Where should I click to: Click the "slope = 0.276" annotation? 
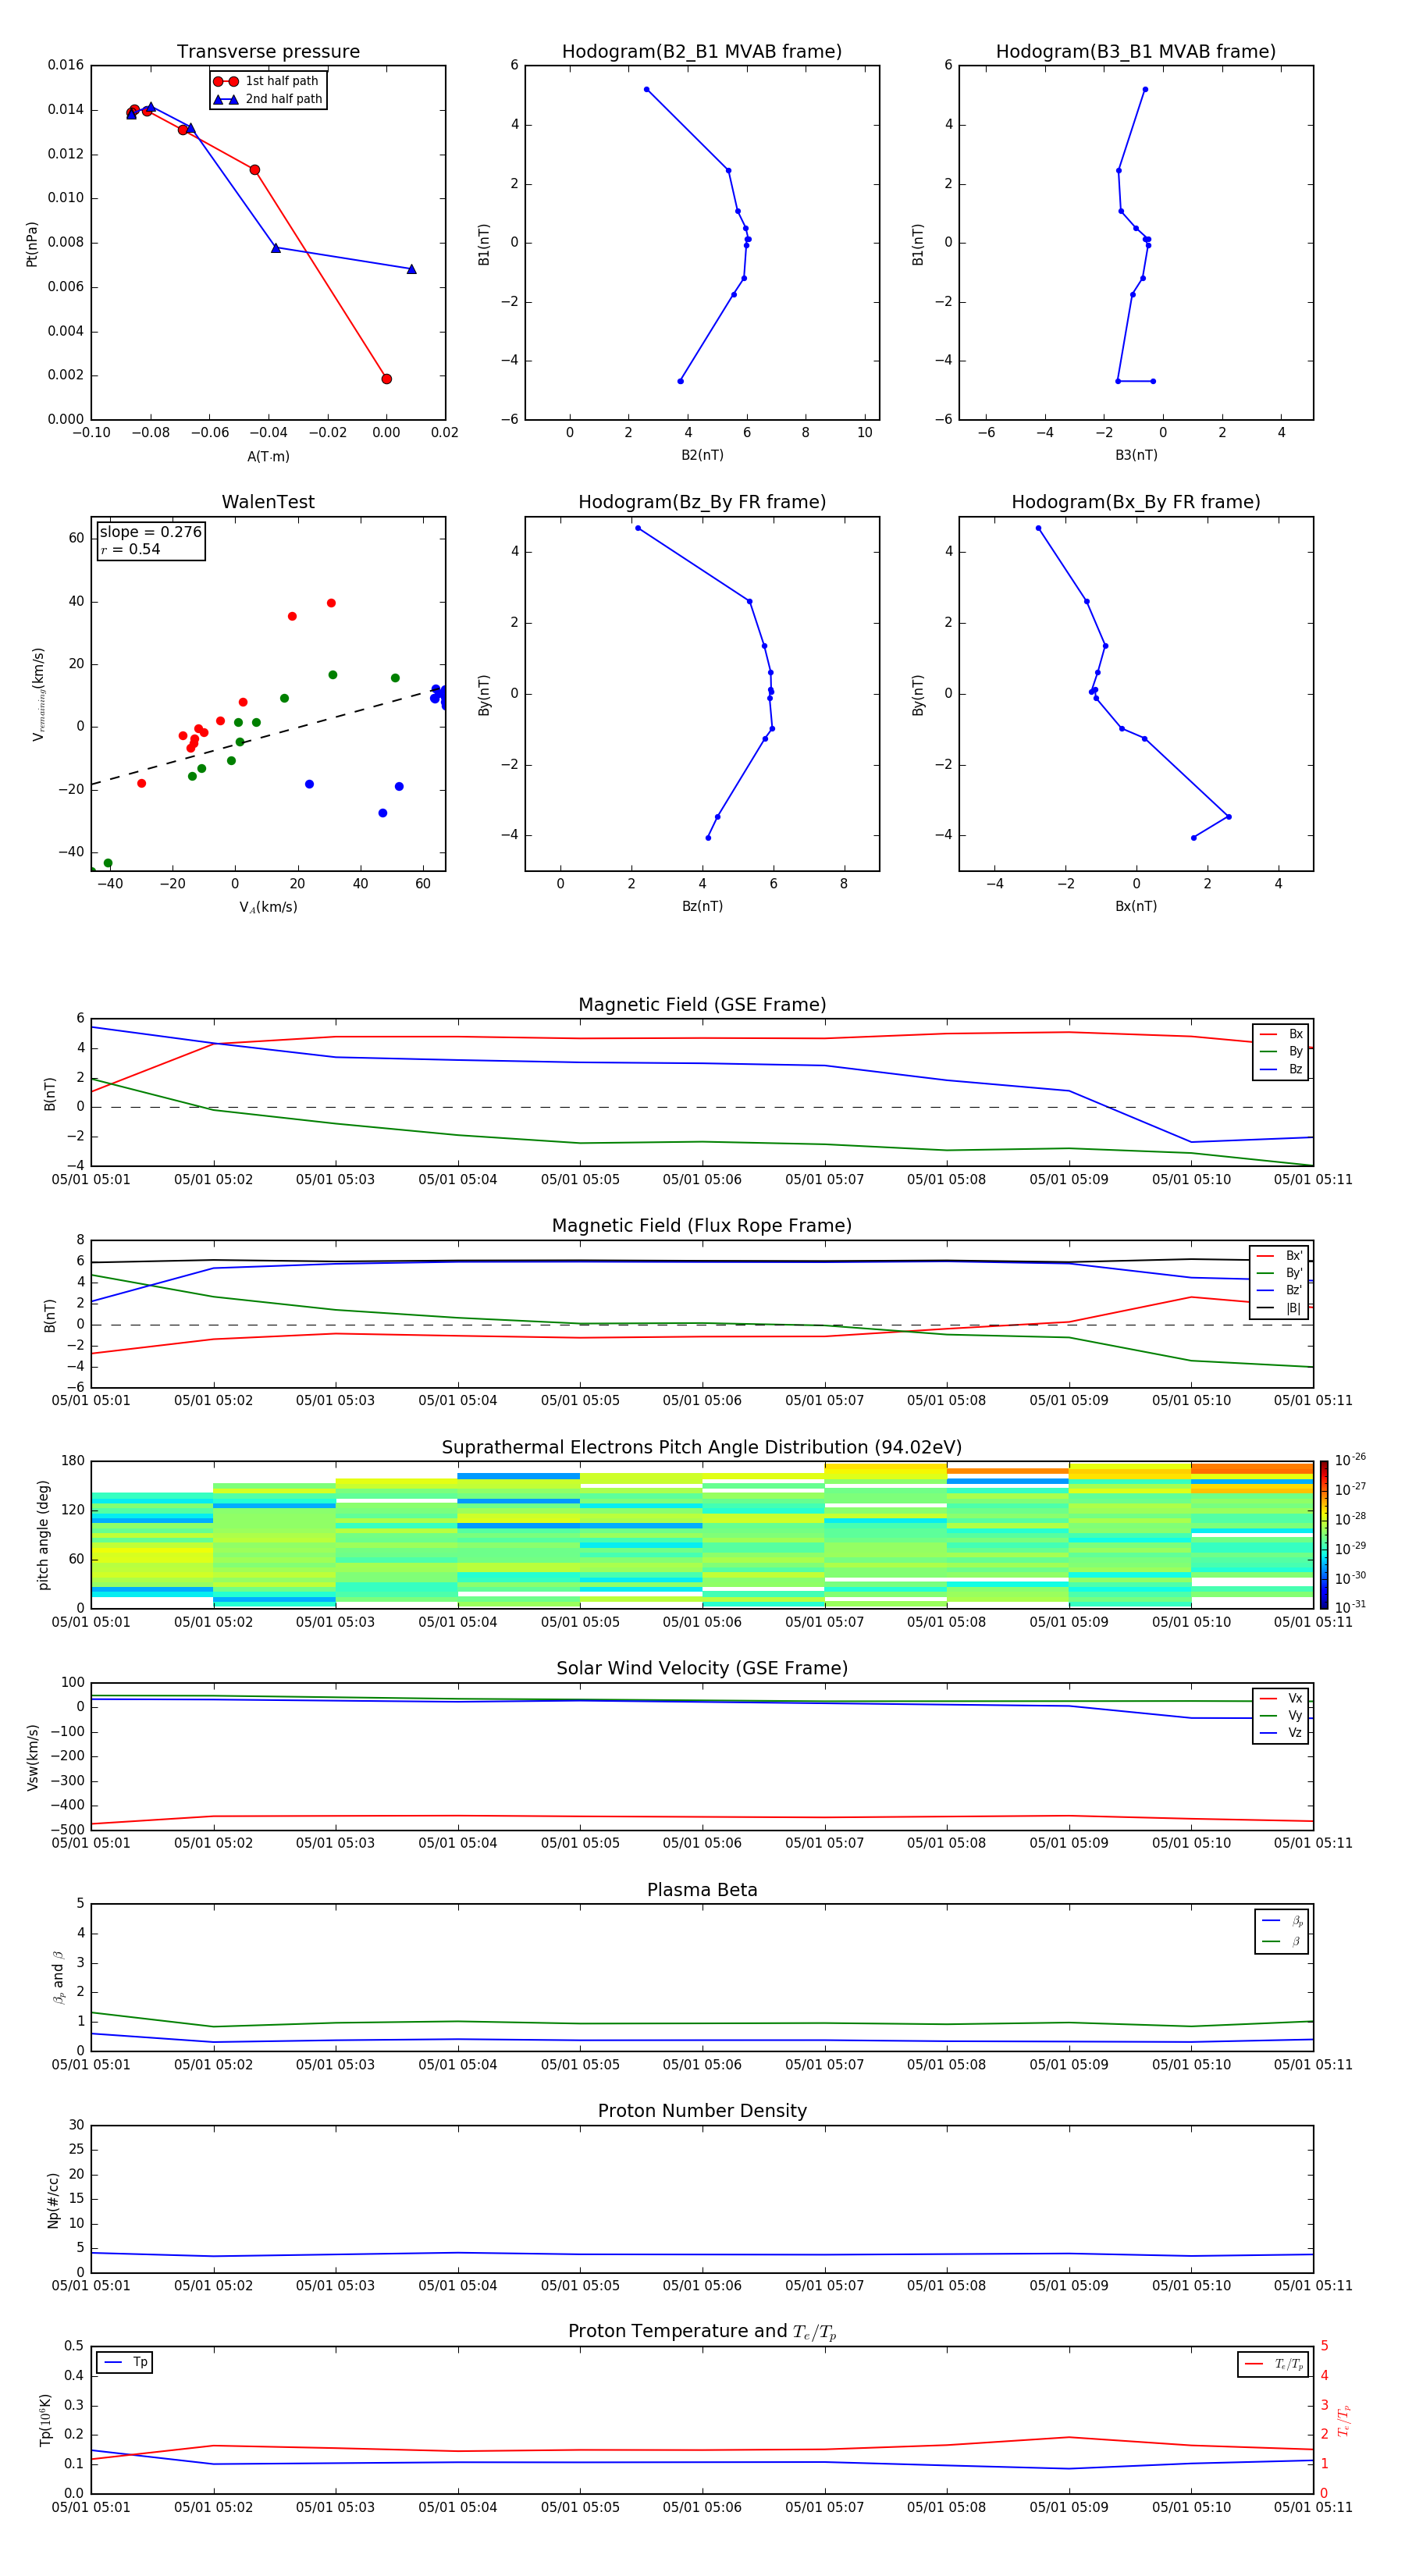pyautogui.click(x=151, y=532)
